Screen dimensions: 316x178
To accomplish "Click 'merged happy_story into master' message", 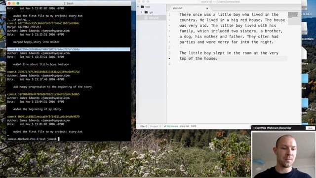I will 36,42.
